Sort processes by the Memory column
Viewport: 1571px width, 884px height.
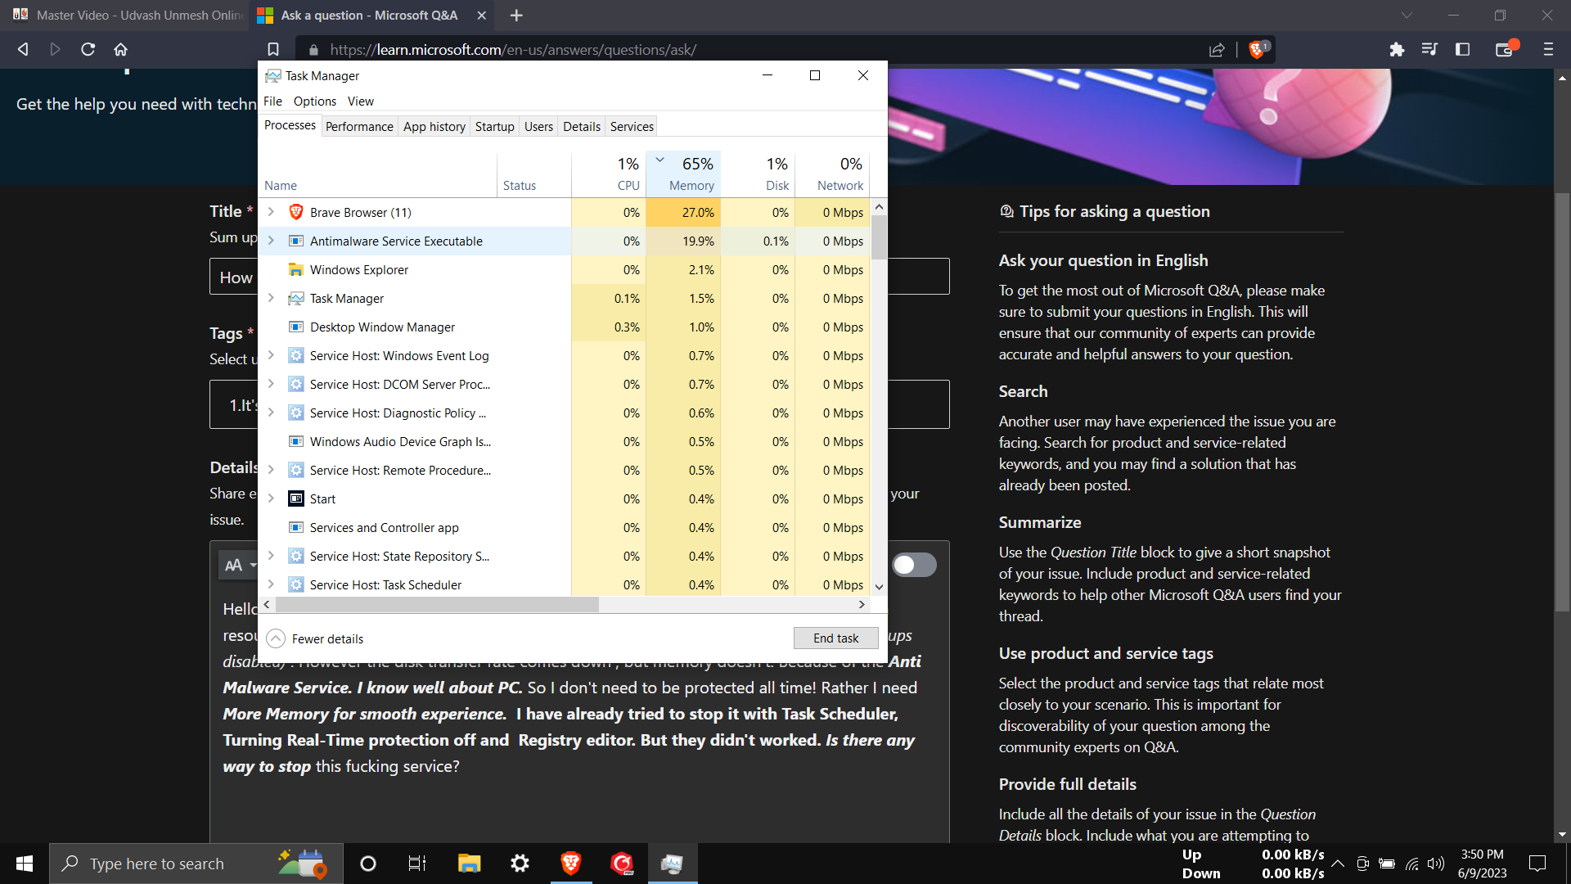(x=683, y=174)
